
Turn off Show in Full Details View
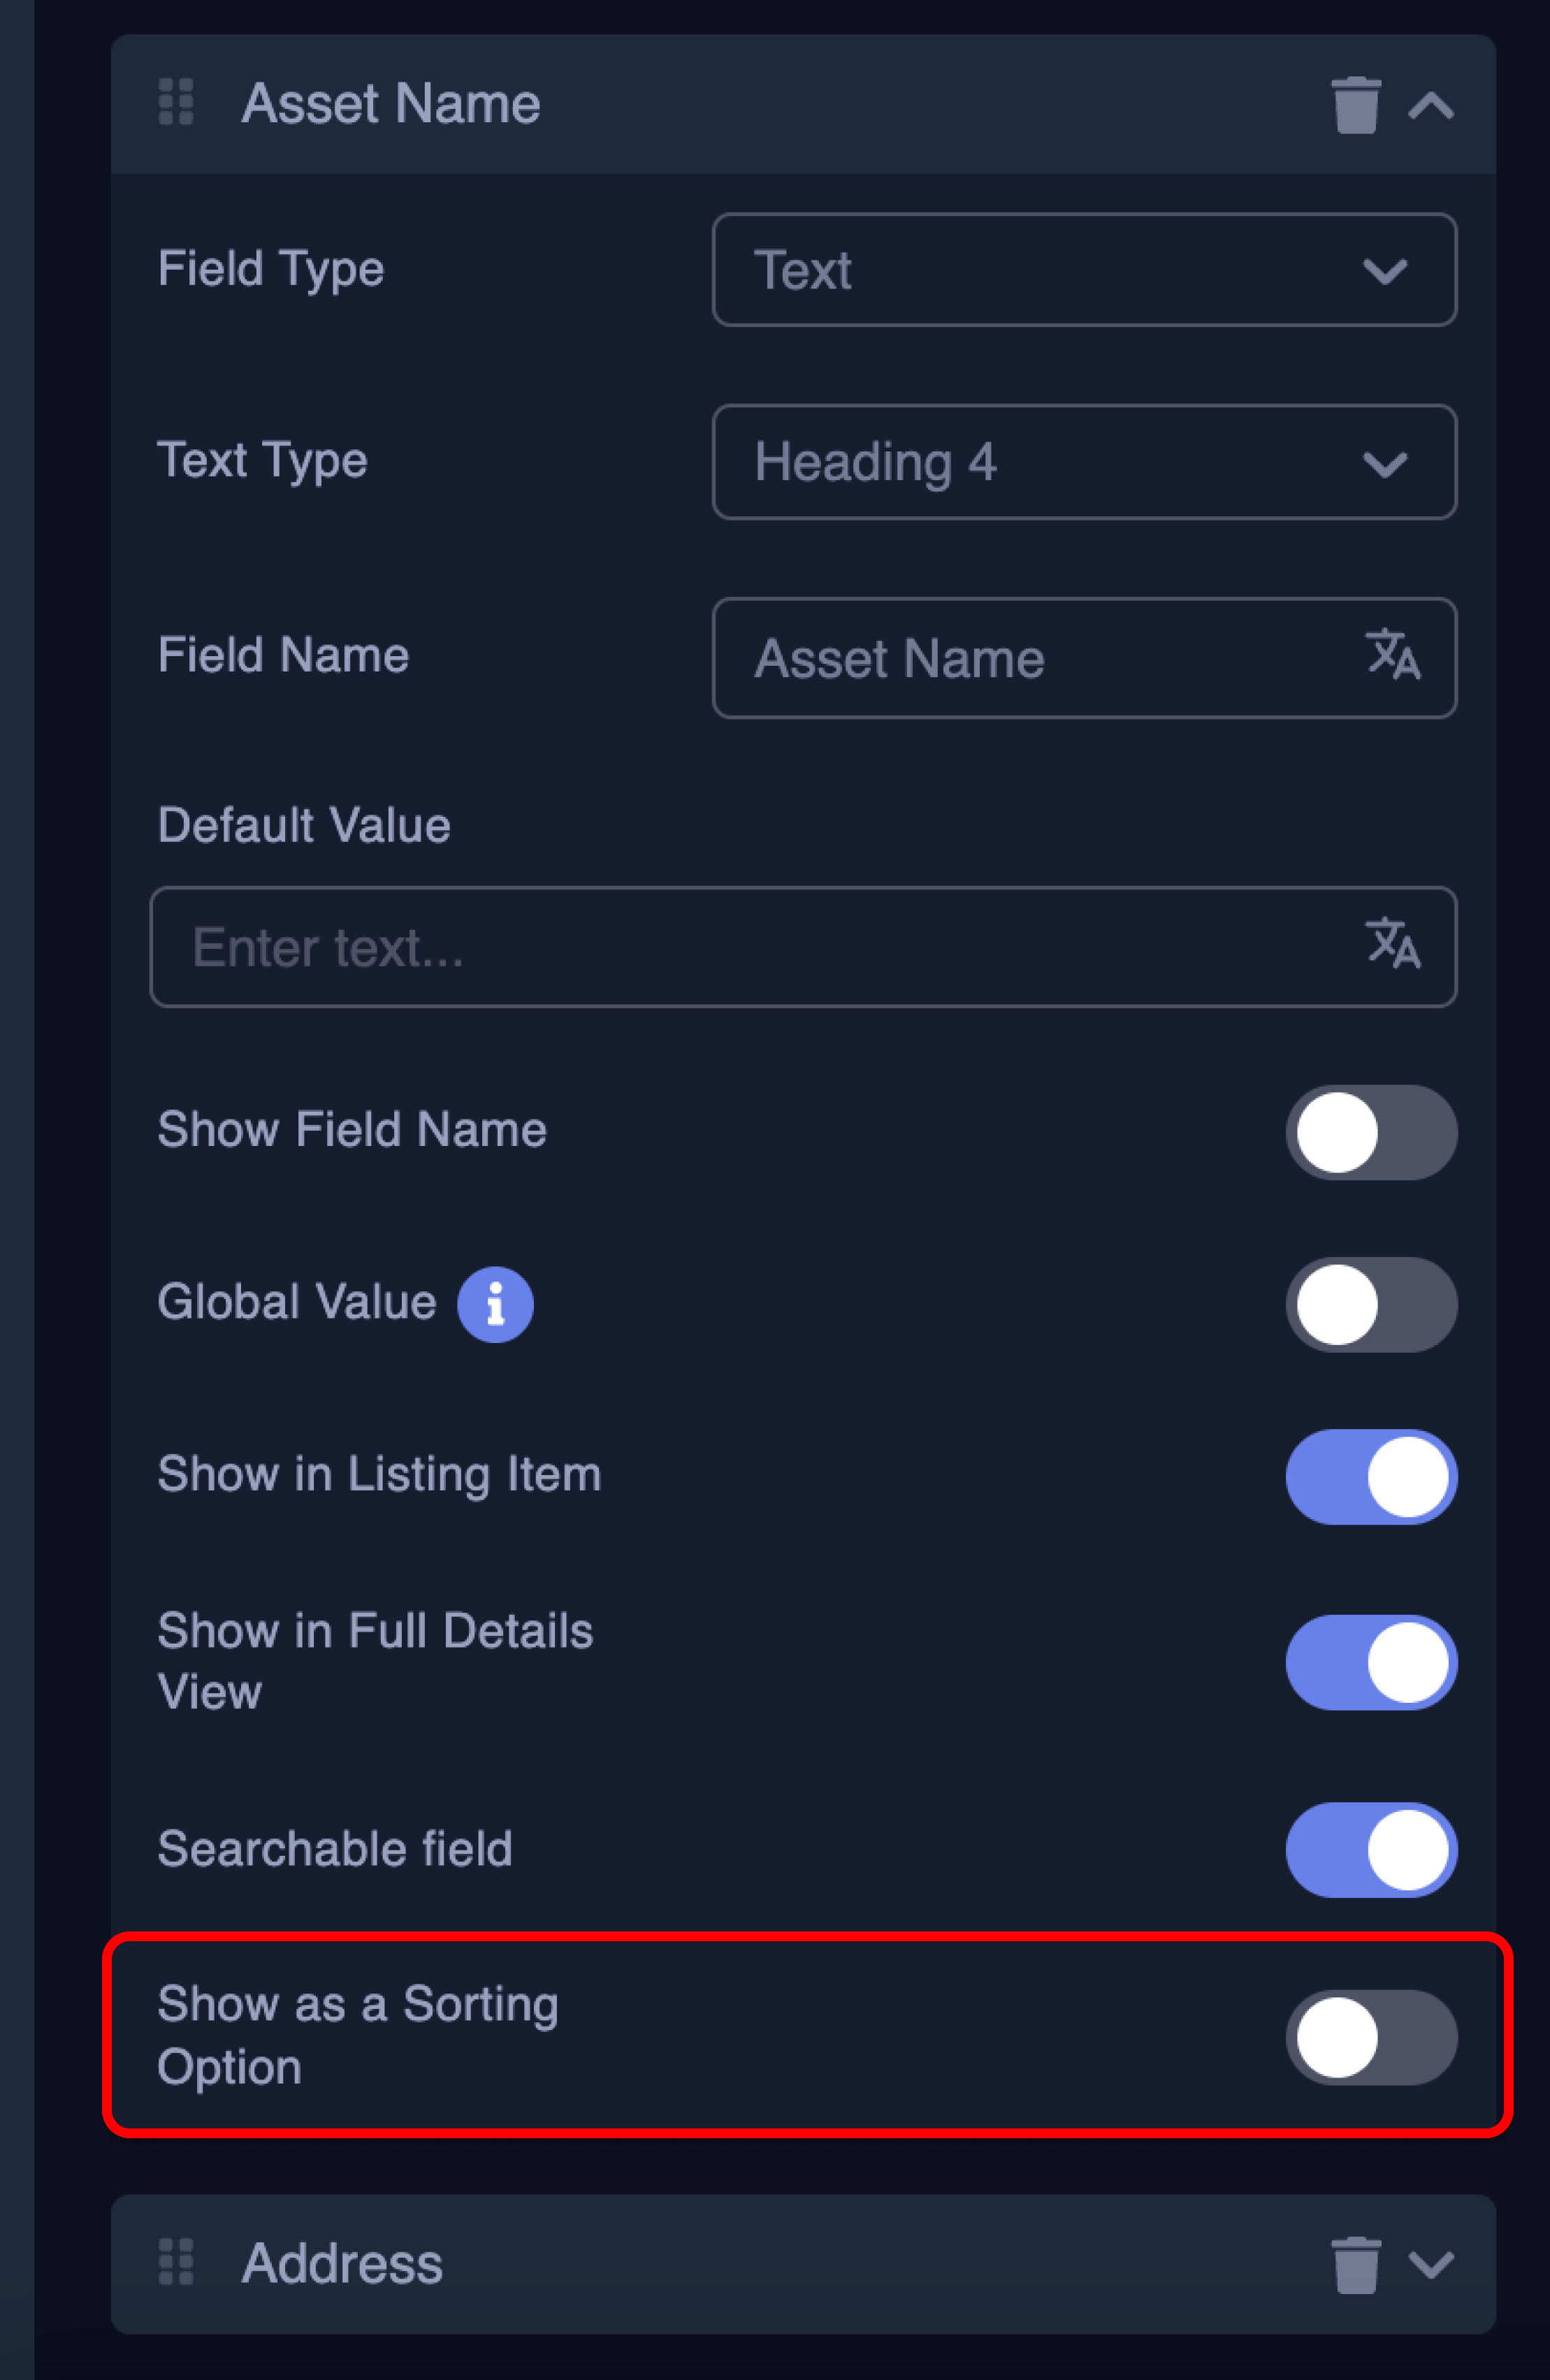click(x=1371, y=1662)
